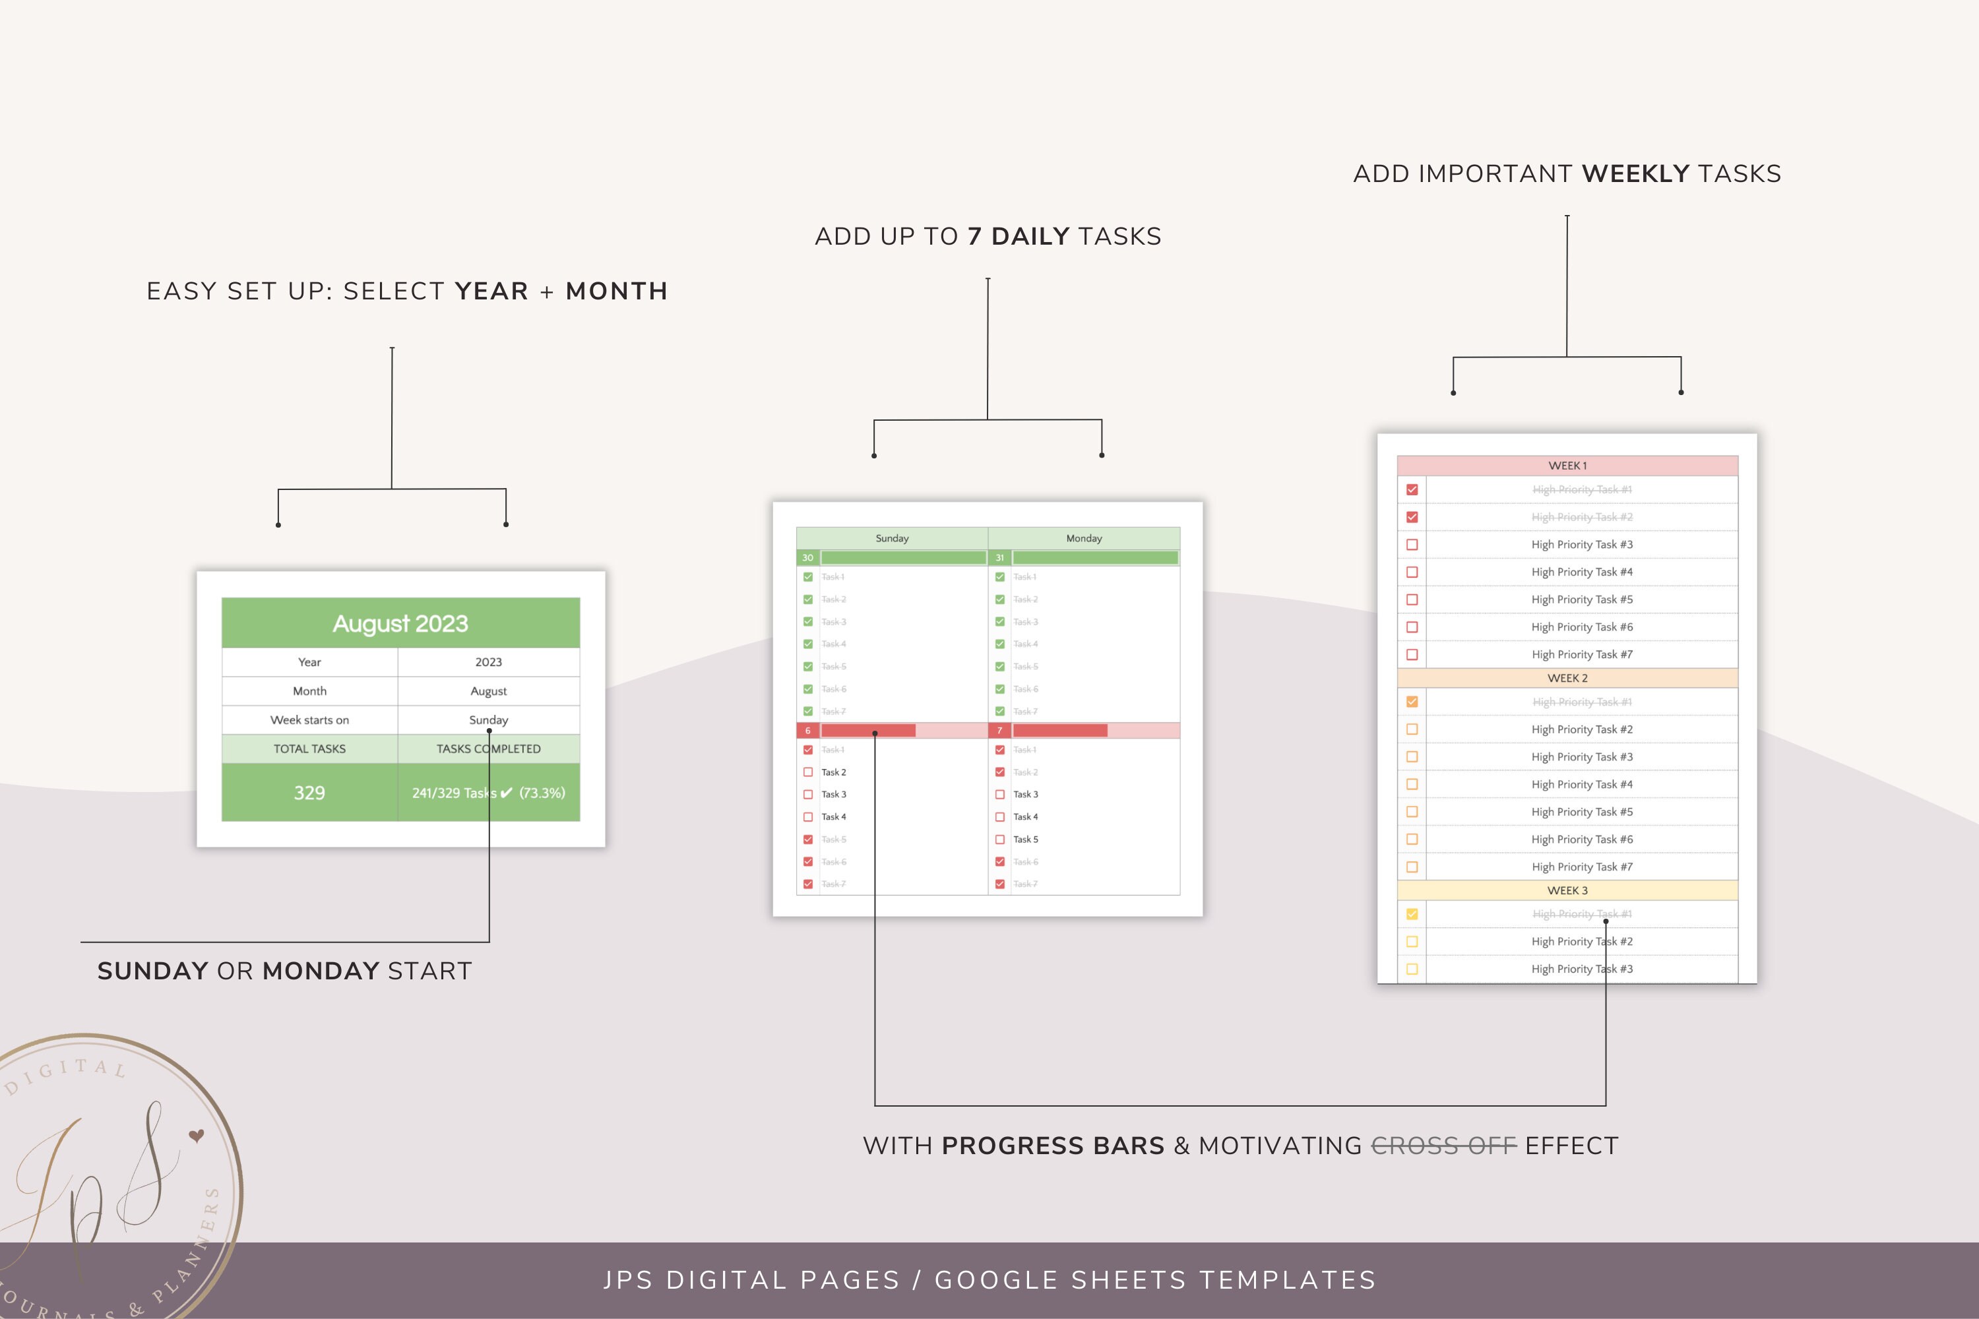Click the green progress bar for day 31
This screenshot has width=1979, height=1319.
(1096, 558)
